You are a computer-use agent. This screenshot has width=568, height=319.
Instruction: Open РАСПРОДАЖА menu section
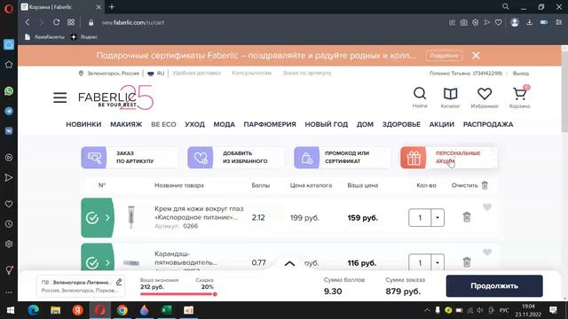point(488,124)
